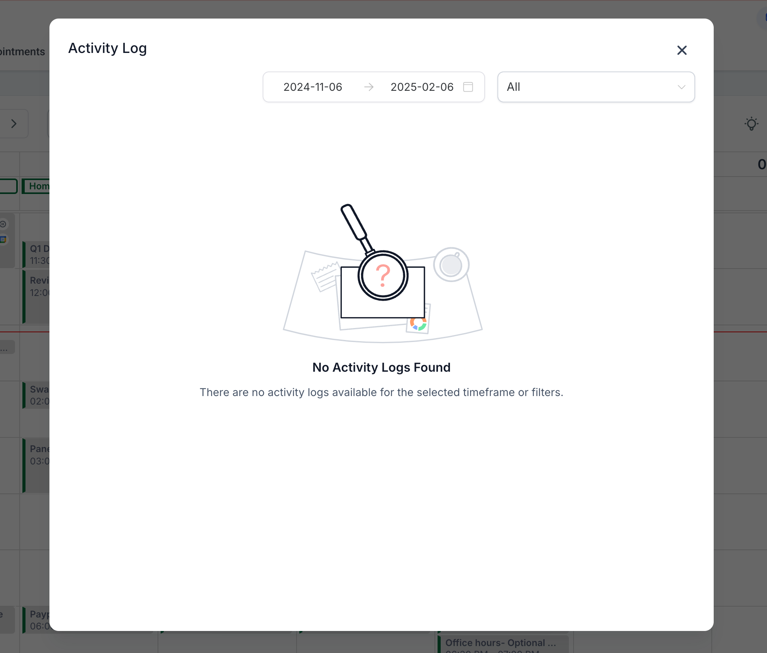Click the green-outlined Hom tag
This screenshot has width=767, height=653.
(x=37, y=186)
